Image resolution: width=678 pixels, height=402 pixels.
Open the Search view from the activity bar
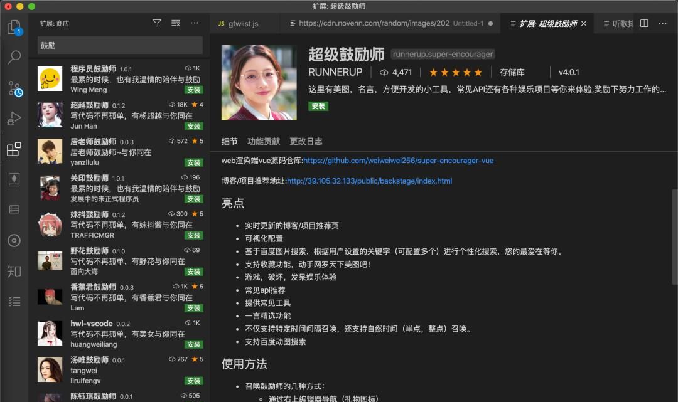click(x=14, y=56)
